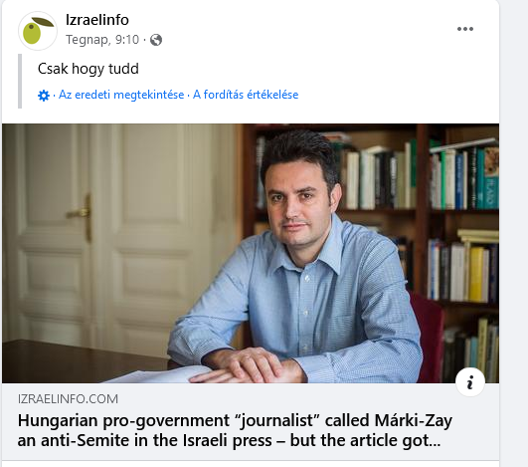Image resolution: width=528 pixels, height=467 pixels.
Task: Click the round info i button
Action: point(470,382)
